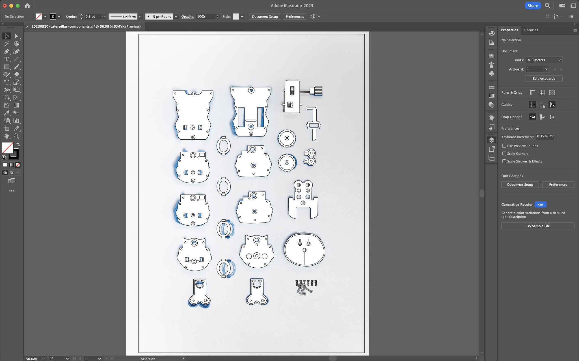The width and height of the screenshot is (579, 361).
Task: Check Scale Strokes & Effects
Action: coord(504,161)
